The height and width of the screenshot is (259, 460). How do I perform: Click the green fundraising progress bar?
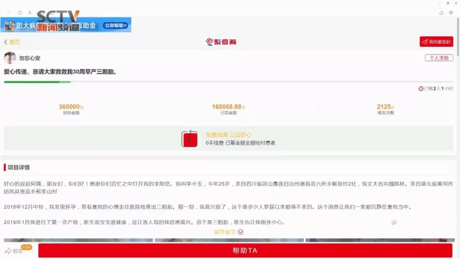(x=37, y=82)
